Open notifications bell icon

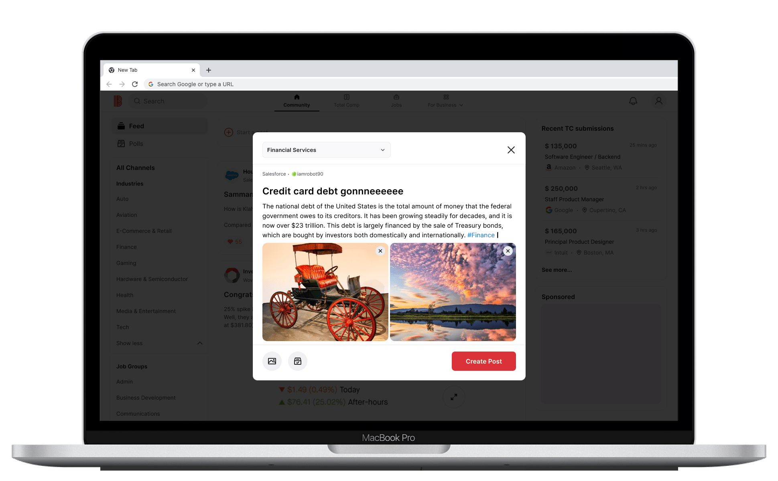633,101
